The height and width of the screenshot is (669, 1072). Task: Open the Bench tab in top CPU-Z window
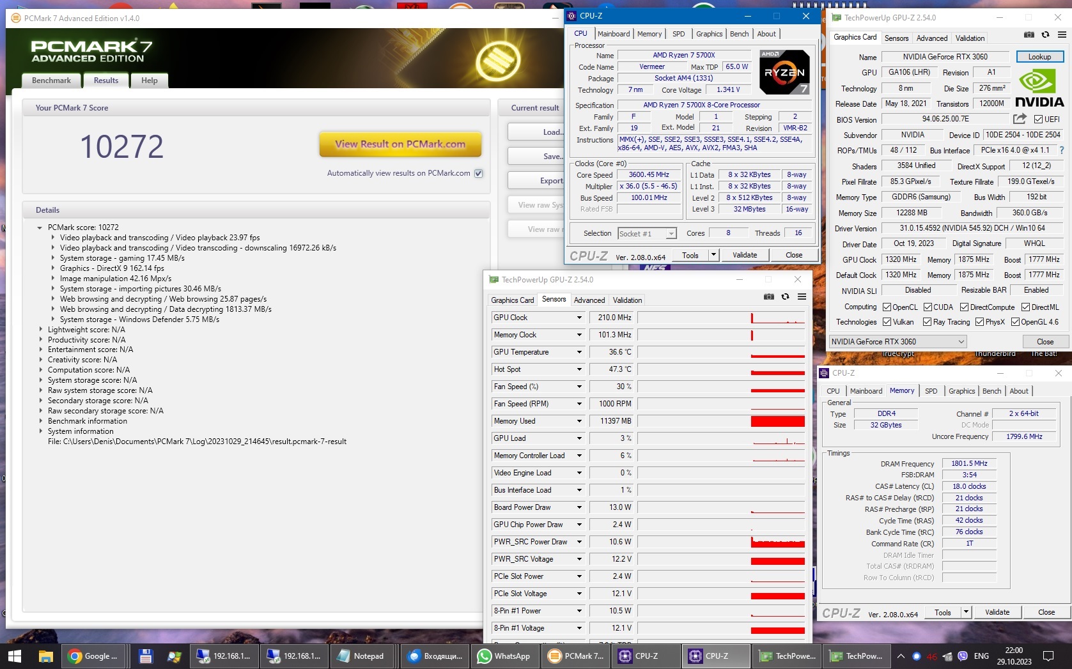click(739, 34)
